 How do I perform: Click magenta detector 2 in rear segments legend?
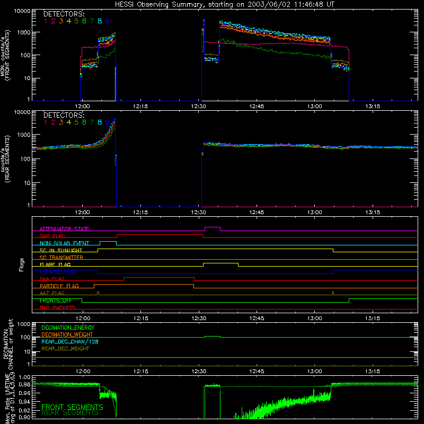pos(54,122)
